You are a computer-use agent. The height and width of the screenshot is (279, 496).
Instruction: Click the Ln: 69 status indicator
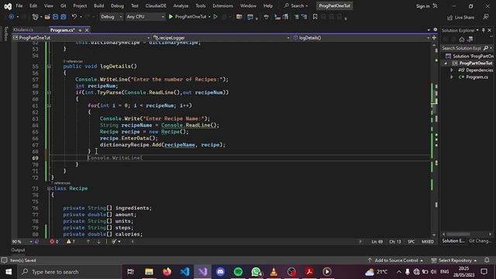[377, 242]
